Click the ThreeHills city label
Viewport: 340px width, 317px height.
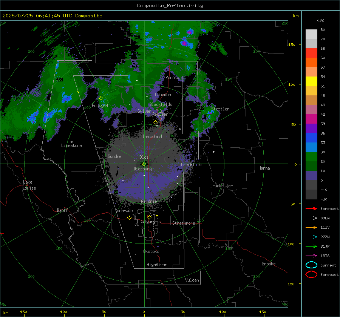click(x=190, y=165)
